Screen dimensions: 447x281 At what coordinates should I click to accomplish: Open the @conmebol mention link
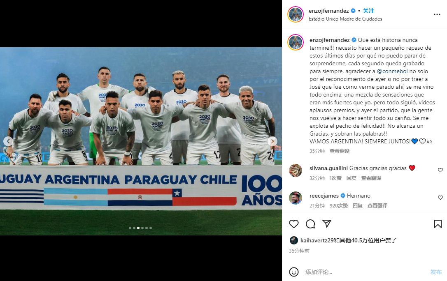point(392,71)
